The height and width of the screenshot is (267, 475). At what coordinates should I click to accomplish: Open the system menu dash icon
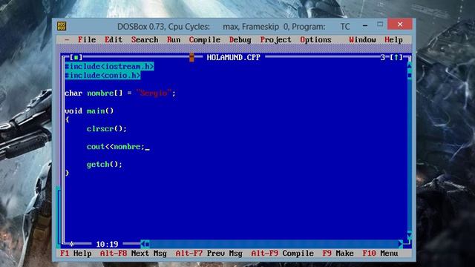tap(67, 39)
